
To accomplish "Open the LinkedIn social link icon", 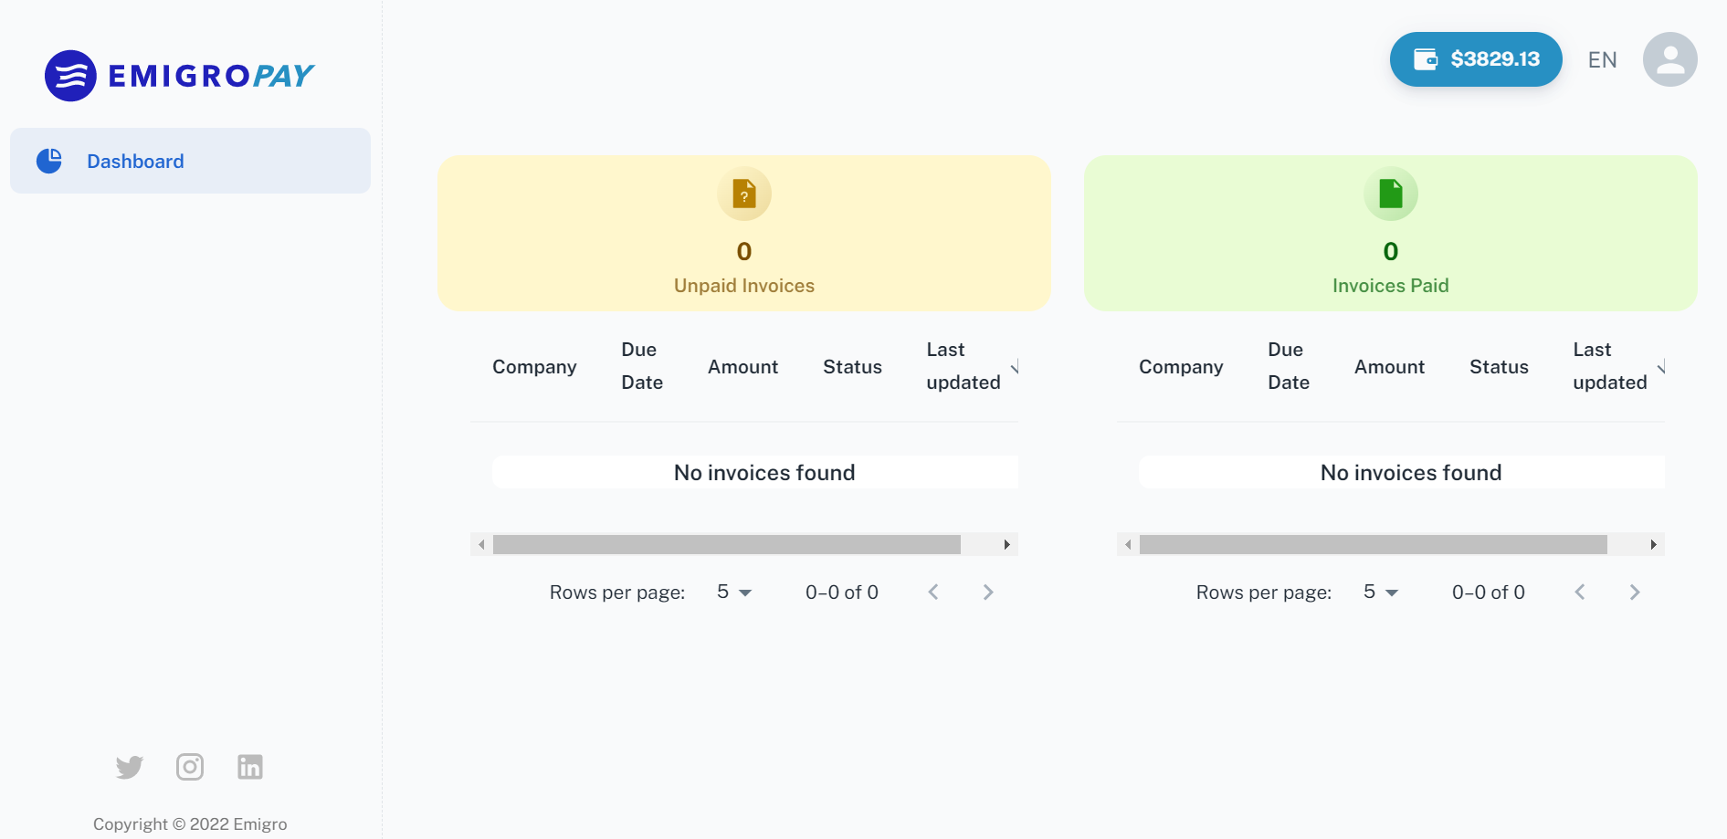I will [250, 767].
